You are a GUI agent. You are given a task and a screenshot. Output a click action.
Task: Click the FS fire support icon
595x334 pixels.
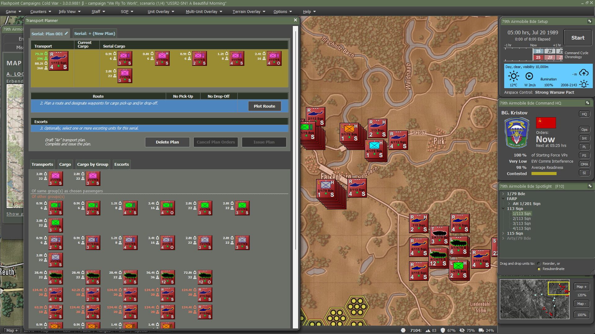[584, 155]
